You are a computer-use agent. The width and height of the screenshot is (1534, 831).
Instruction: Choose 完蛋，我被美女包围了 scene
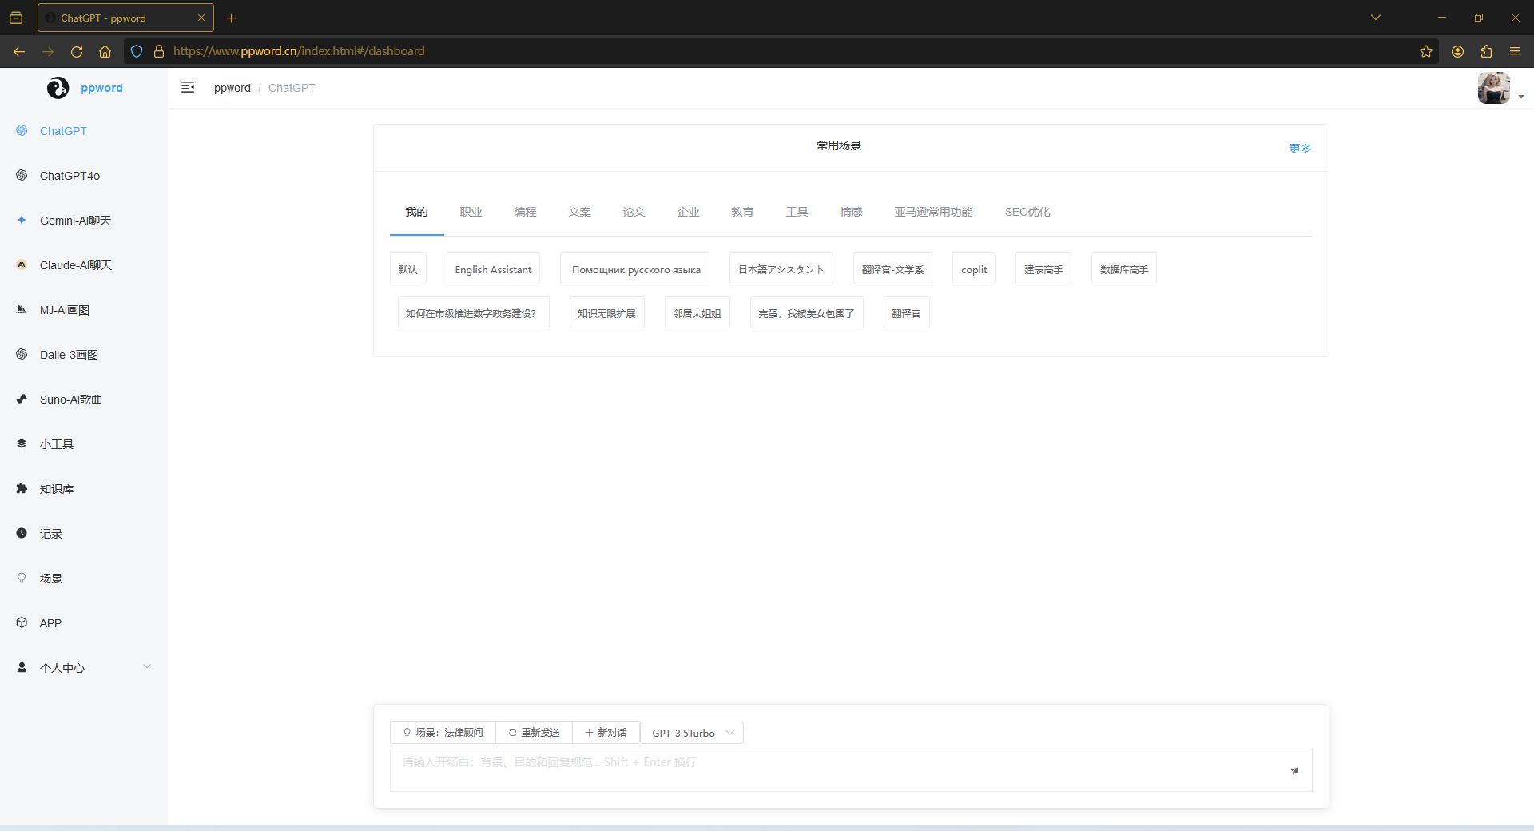click(807, 313)
